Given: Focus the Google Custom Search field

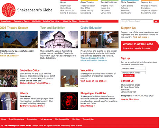Looking at the screenshot, I should [x=137, y=21].
